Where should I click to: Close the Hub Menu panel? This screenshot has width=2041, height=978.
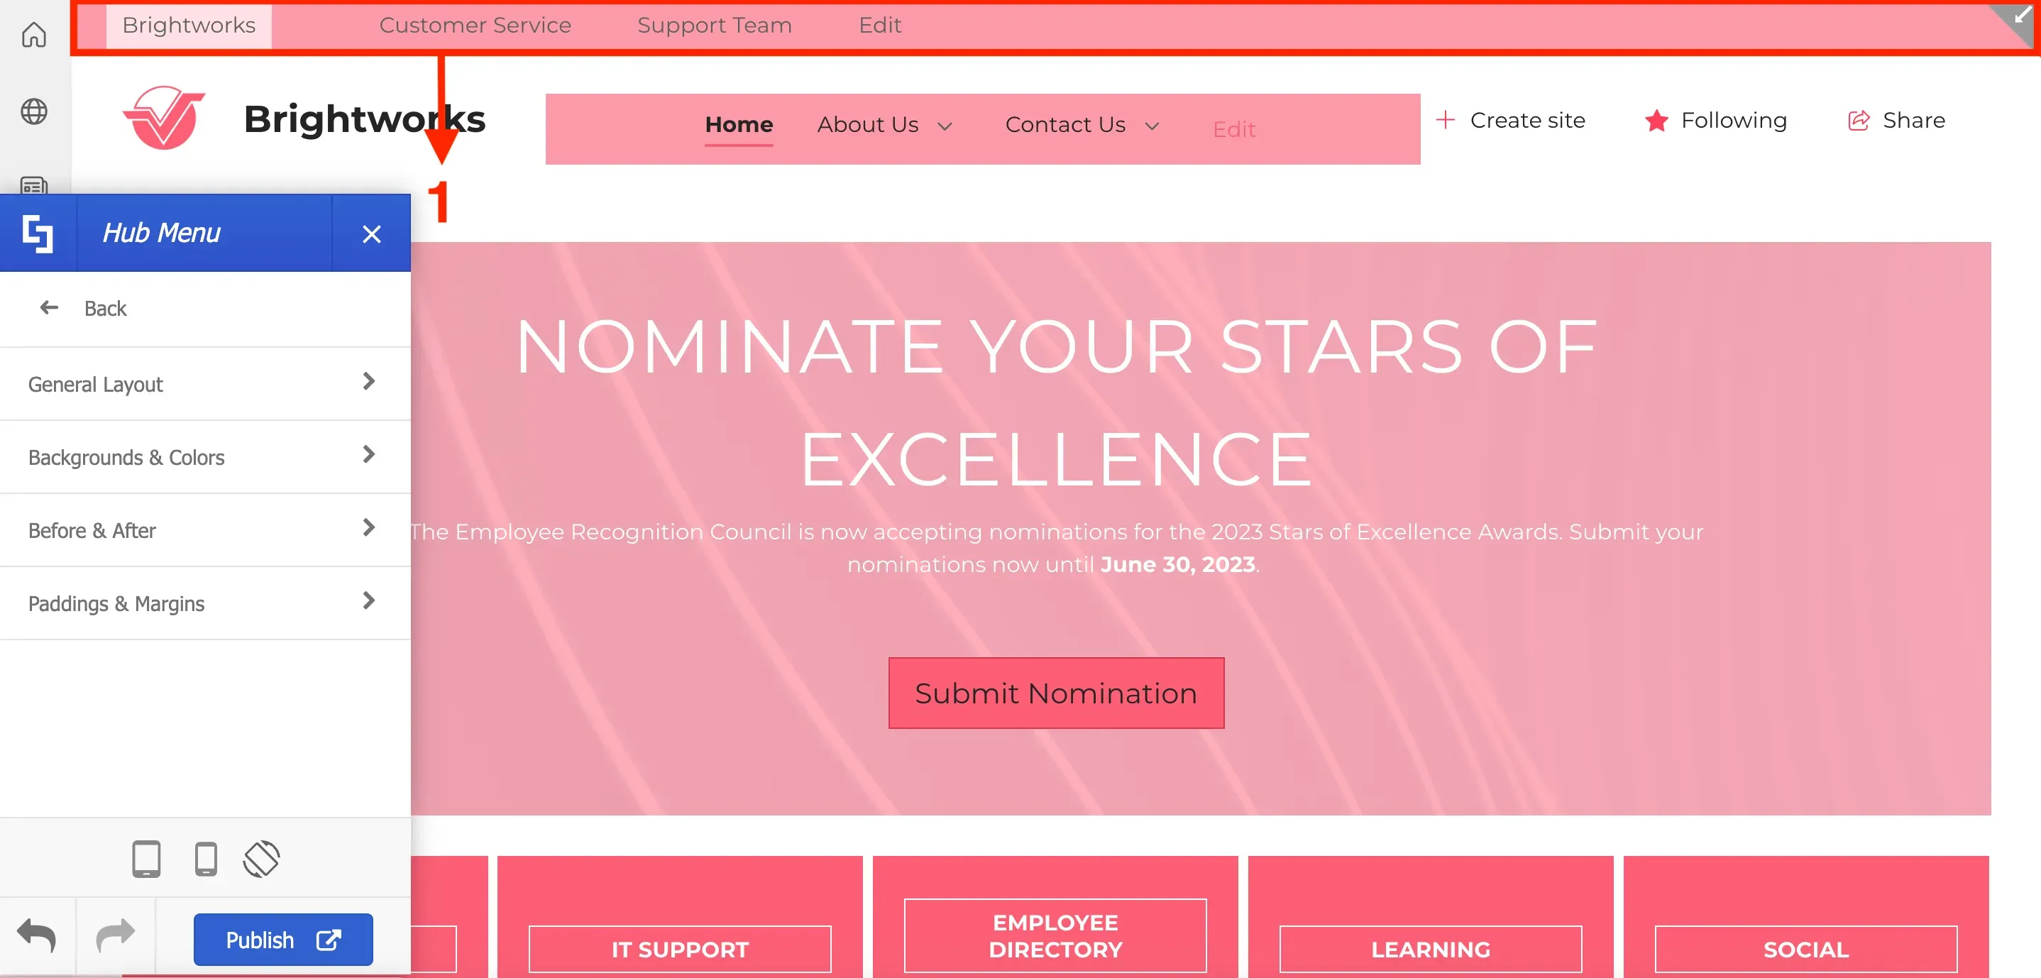372,233
